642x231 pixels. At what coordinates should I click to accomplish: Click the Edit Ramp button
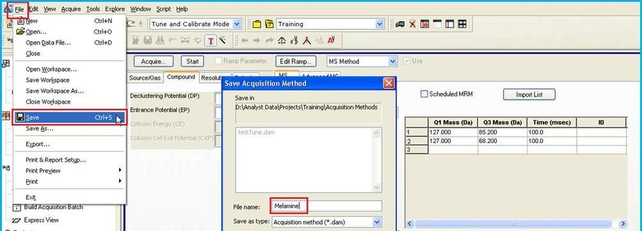coord(296,61)
